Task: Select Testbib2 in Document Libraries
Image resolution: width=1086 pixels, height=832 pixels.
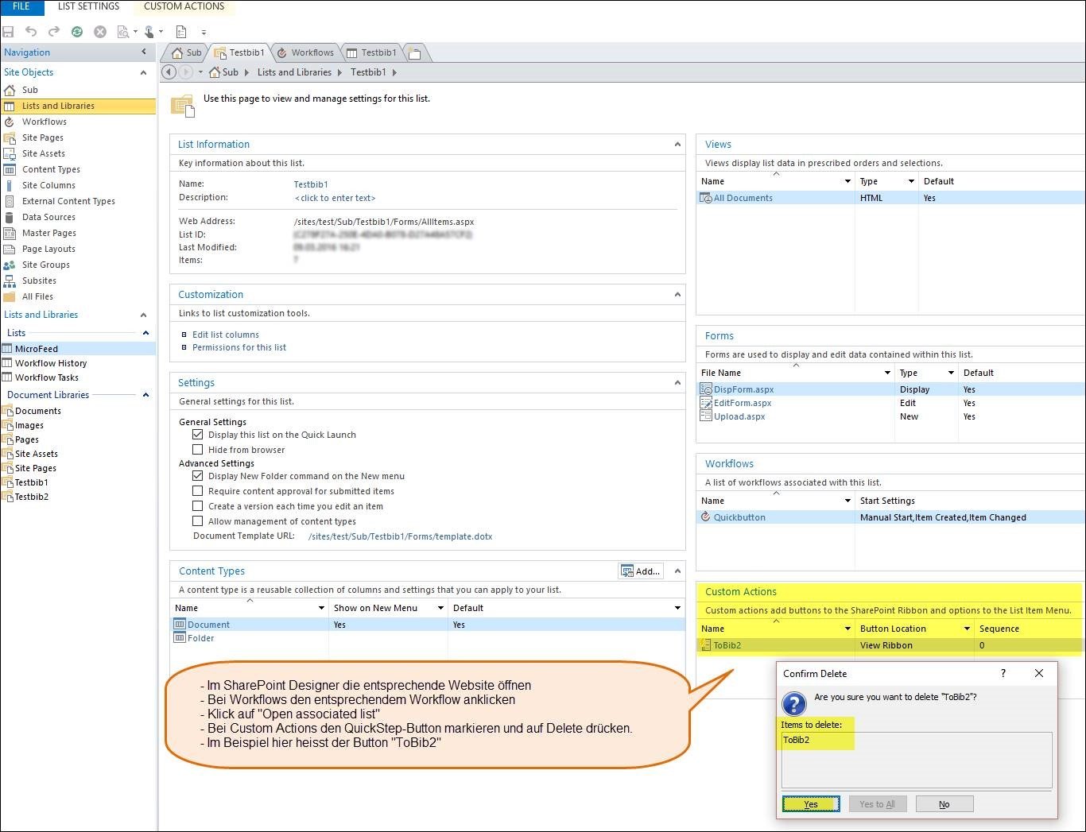Action: (x=32, y=497)
